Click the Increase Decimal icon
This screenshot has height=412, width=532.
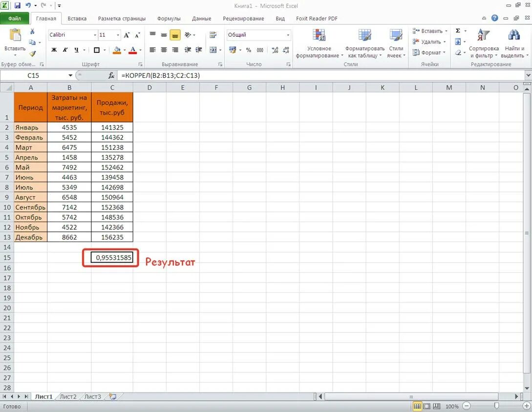[275, 50]
